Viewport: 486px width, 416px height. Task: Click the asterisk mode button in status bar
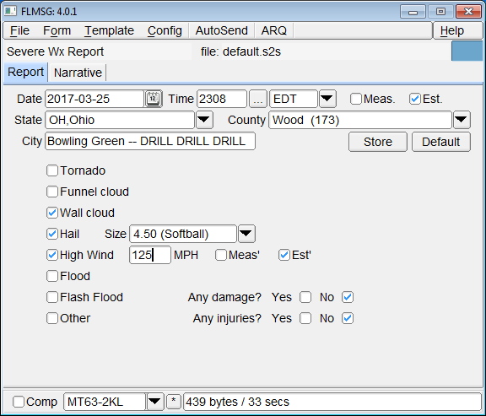(x=174, y=402)
